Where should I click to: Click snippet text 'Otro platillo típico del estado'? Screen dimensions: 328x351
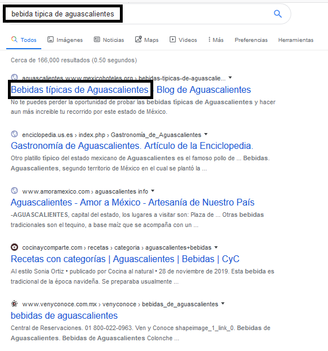140,163
